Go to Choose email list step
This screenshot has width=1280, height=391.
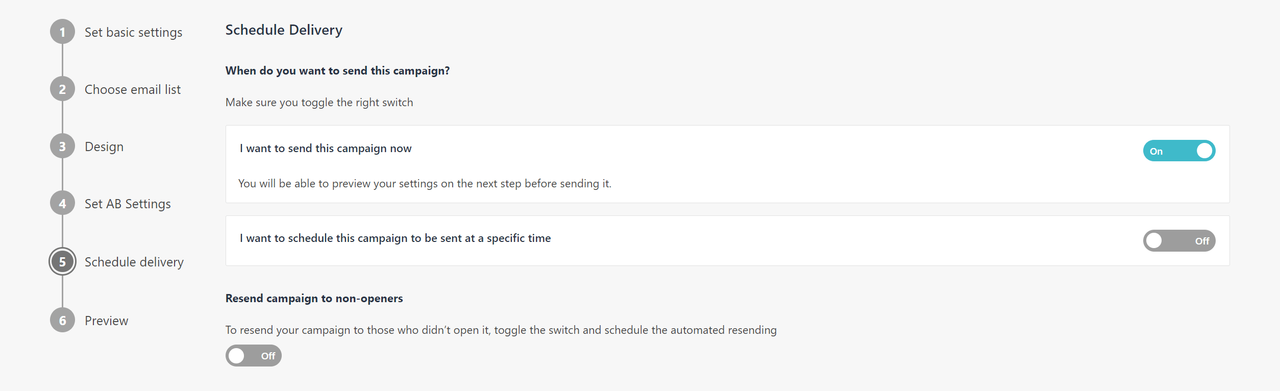pos(133,90)
